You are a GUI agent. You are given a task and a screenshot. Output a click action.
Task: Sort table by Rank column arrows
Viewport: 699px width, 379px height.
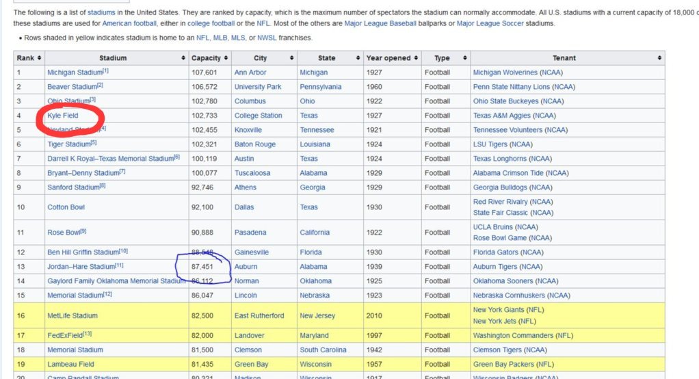coord(39,58)
